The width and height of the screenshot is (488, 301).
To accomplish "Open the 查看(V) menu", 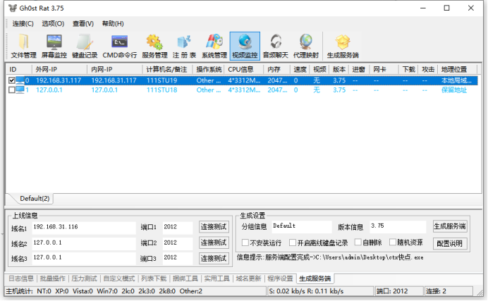I will [x=83, y=24].
